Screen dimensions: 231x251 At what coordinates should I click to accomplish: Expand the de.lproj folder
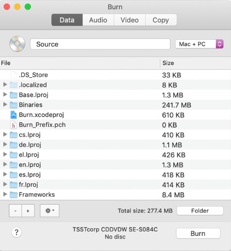[x=5, y=144]
